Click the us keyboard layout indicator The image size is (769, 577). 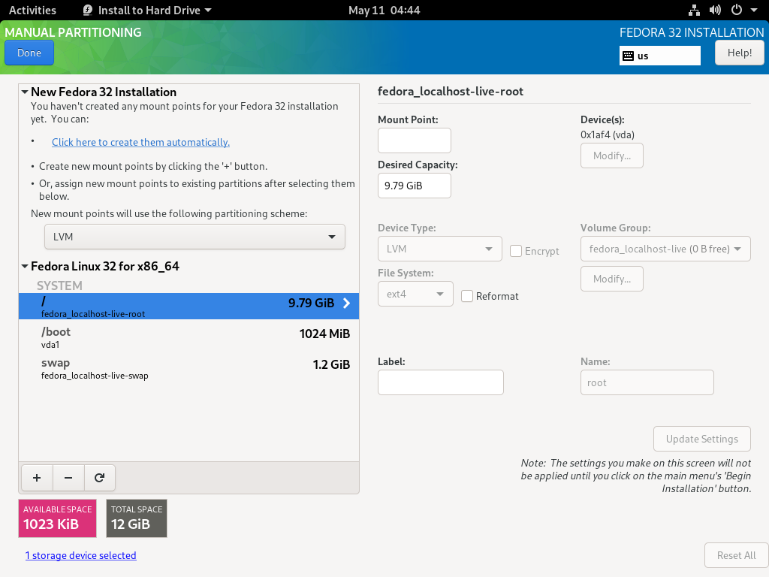pyautogui.click(x=659, y=56)
